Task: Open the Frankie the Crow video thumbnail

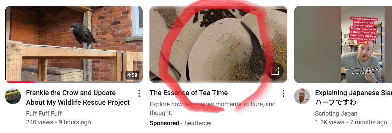Action: [74, 44]
